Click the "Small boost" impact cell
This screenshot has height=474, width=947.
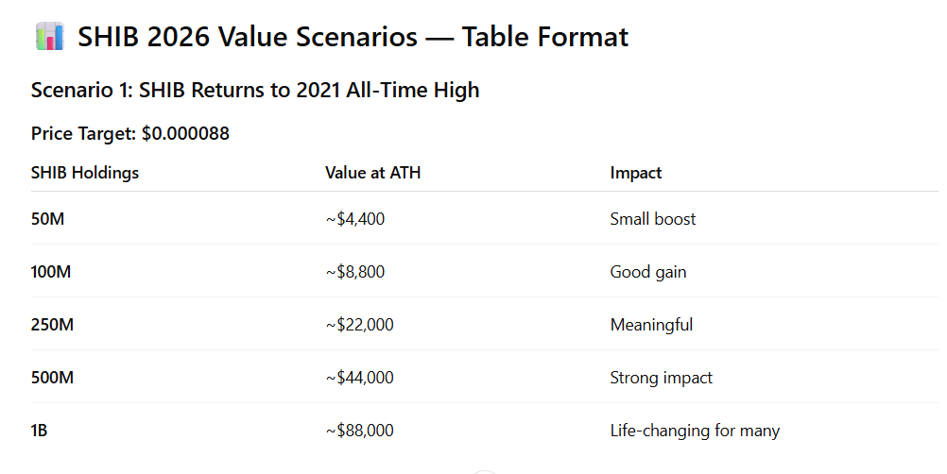(653, 219)
